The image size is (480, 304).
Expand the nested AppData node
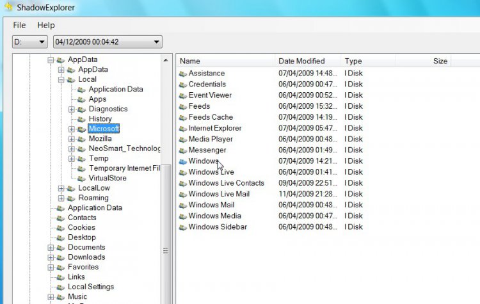tap(61, 70)
